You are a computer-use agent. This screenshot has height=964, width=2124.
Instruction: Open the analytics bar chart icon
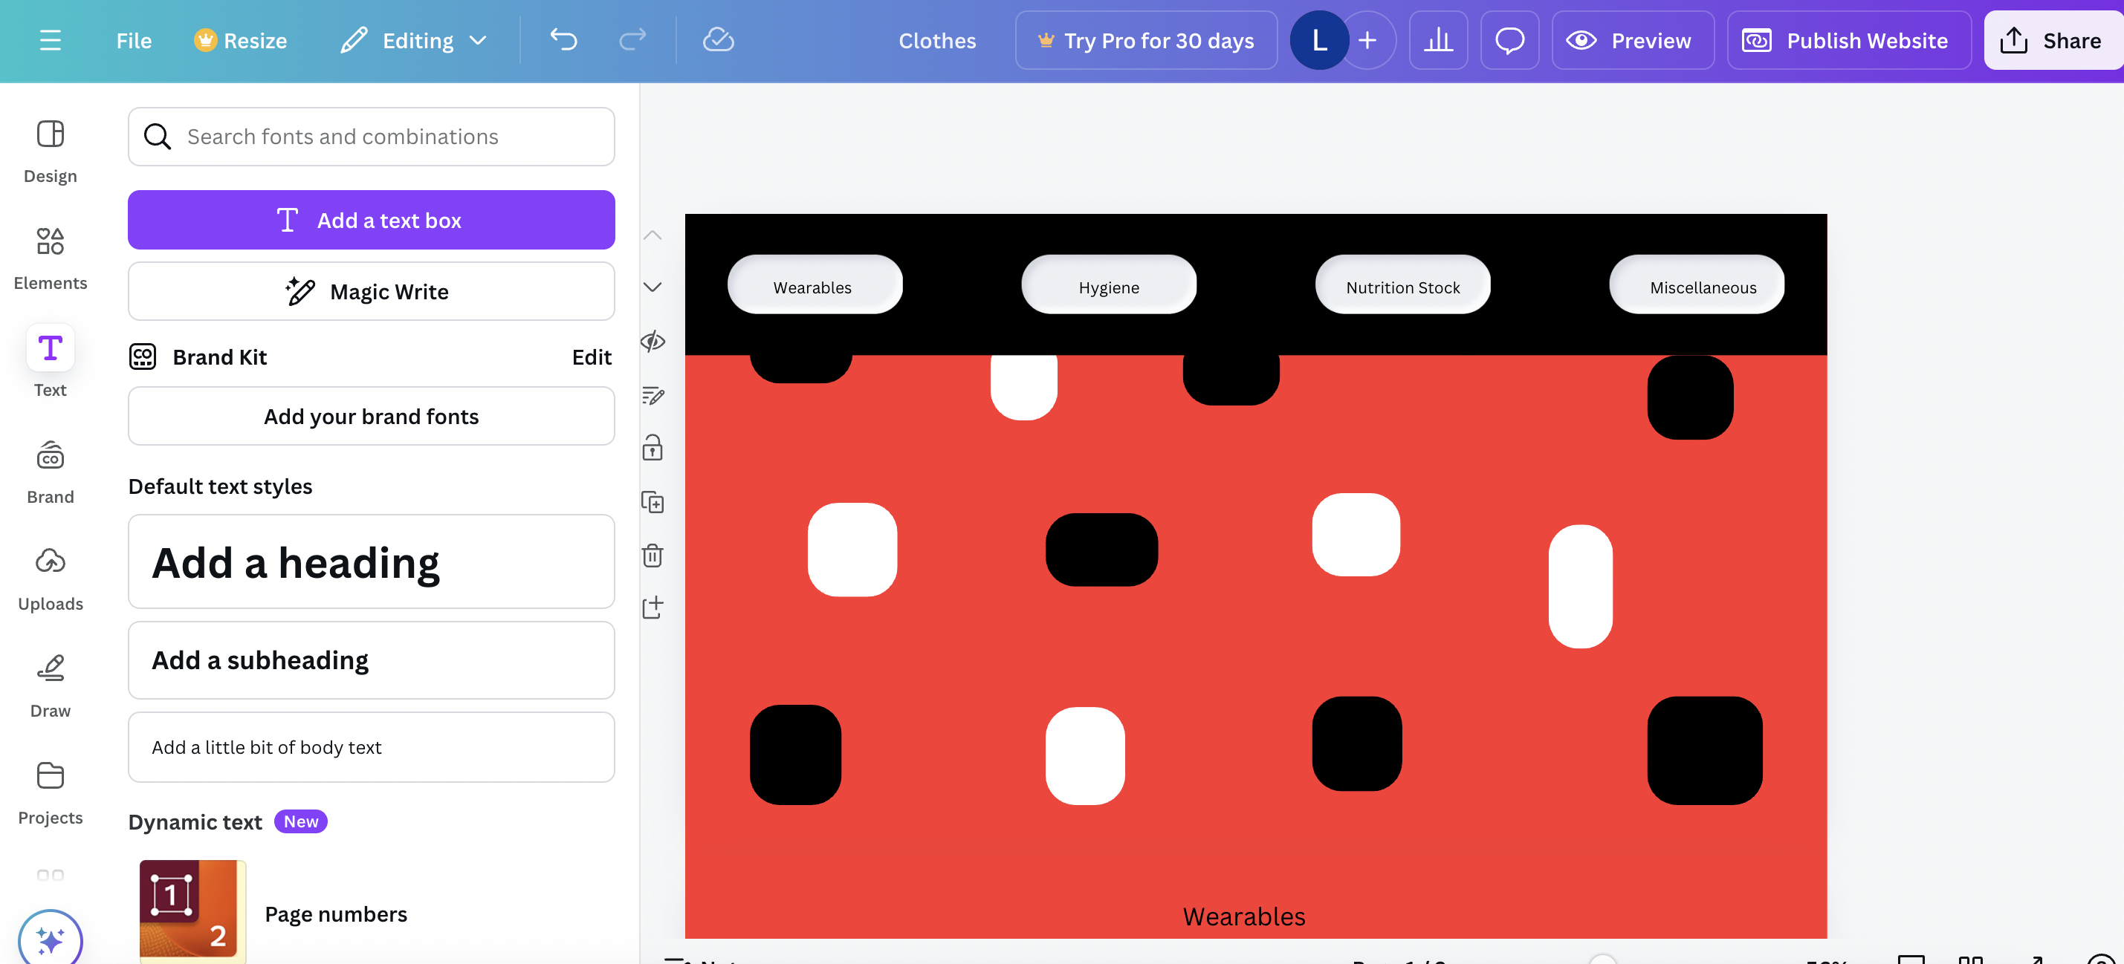(1438, 39)
